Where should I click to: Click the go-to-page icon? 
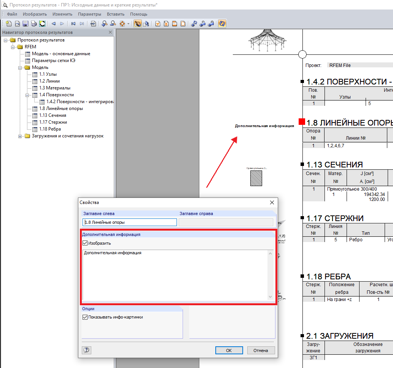coord(93,24)
